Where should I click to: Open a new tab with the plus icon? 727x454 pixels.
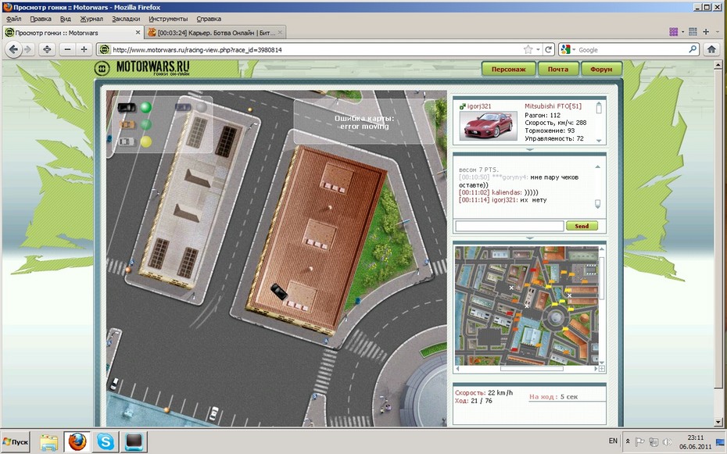coord(706,31)
